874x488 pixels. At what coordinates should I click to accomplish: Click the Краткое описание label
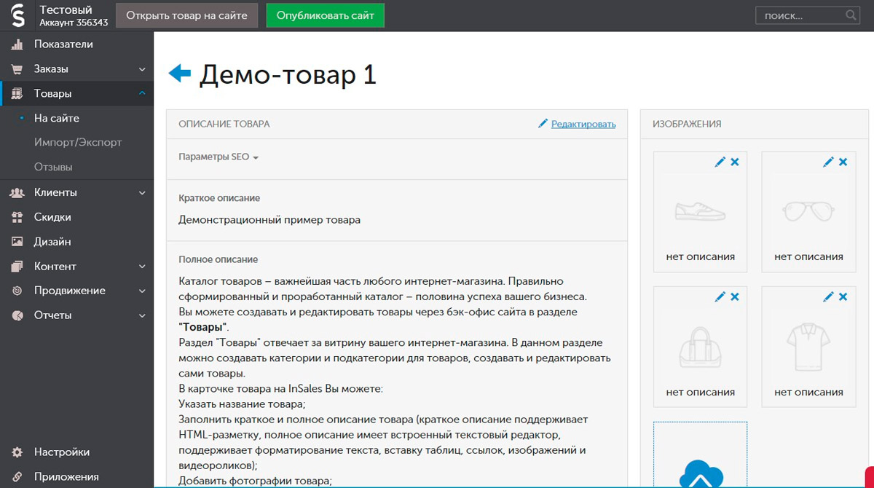coord(219,198)
